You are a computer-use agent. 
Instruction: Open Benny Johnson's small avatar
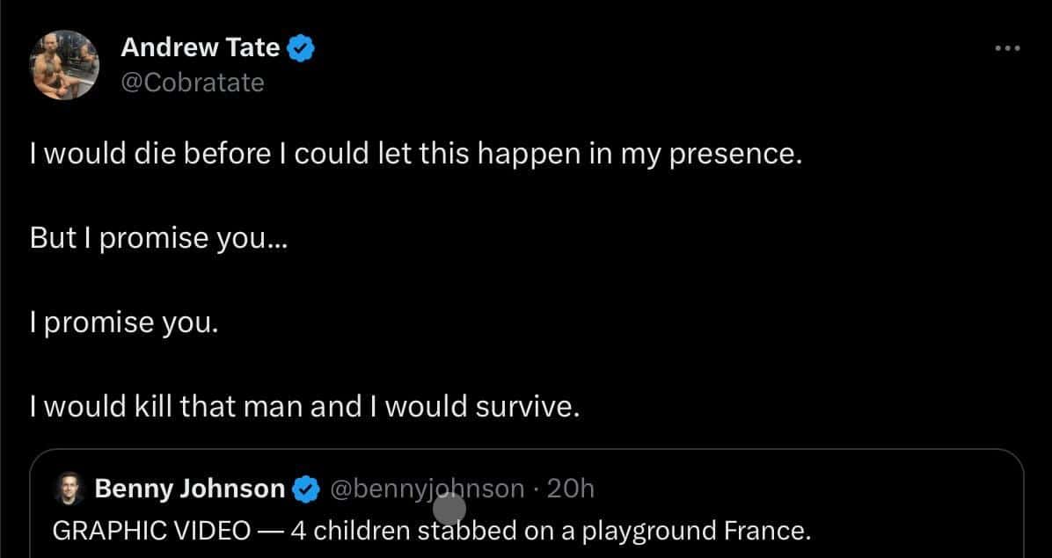pyautogui.click(x=69, y=489)
